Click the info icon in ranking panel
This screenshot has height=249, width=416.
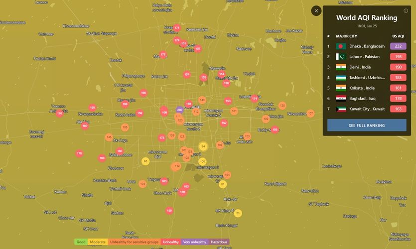coord(406,10)
